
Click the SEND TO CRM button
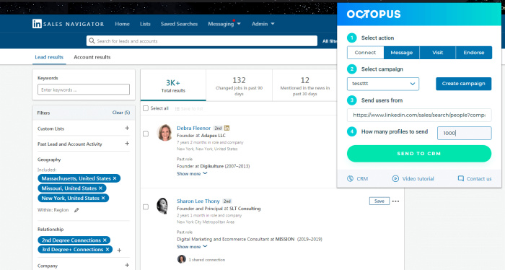click(419, 154)
